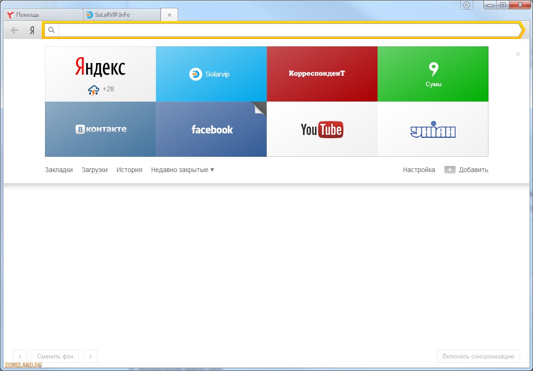Viewport: 533px width, 371px height.
Task: Switch to the SoLaRVIP.InFo tab
Action: [x=122, y=15]
